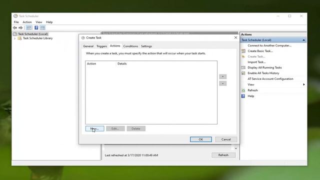Screen dimensions: 320x180
Task: Click the Delete button
Action: pos(136,128)
